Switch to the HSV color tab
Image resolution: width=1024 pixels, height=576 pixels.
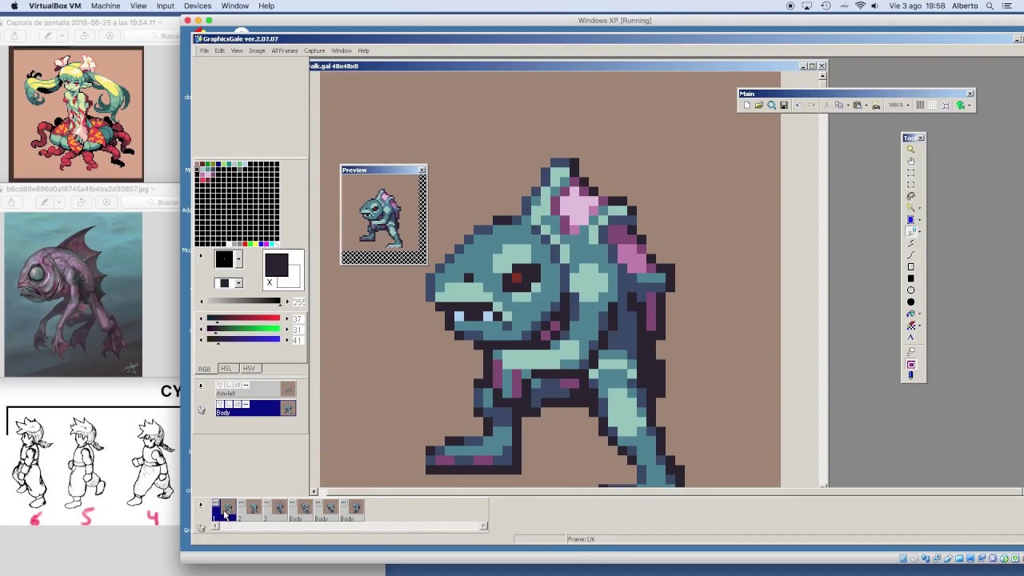coord(249,369)
